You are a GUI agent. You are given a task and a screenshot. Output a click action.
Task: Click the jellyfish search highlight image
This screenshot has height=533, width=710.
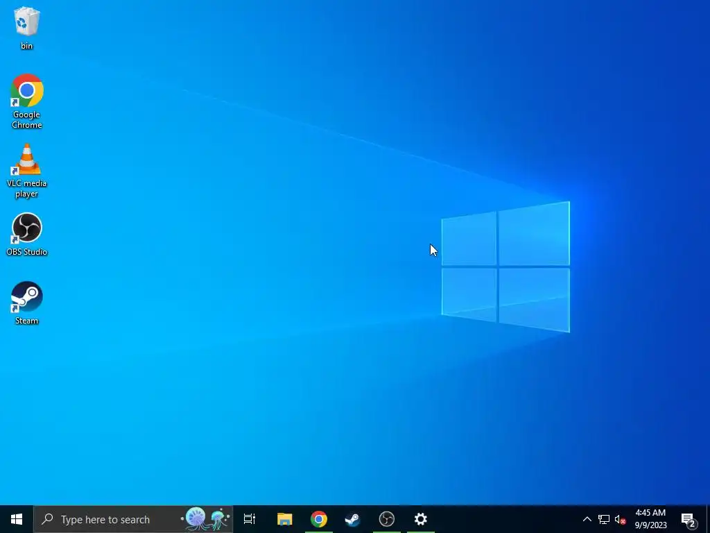point(206,519)
